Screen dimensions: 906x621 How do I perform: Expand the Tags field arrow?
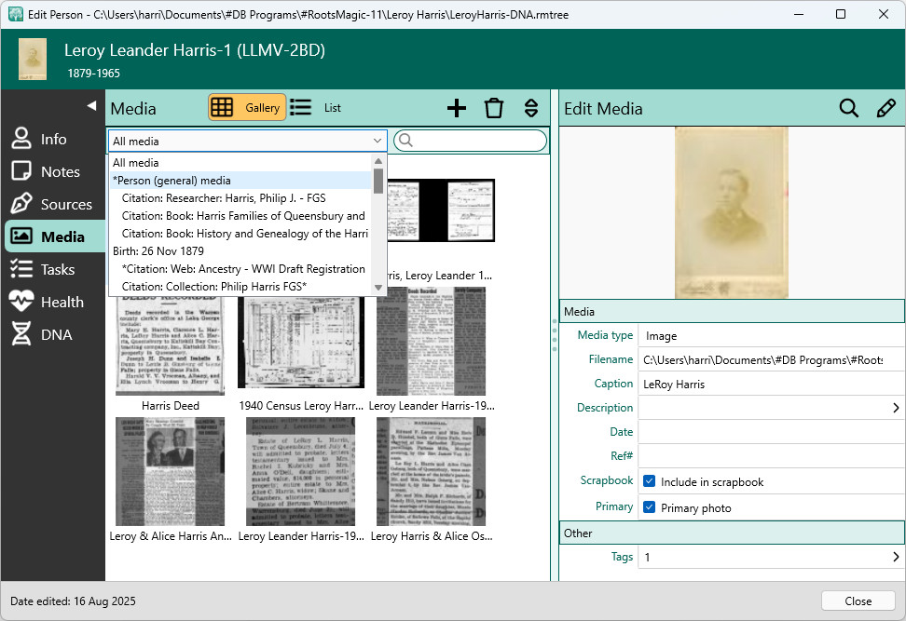click(896, 557)
